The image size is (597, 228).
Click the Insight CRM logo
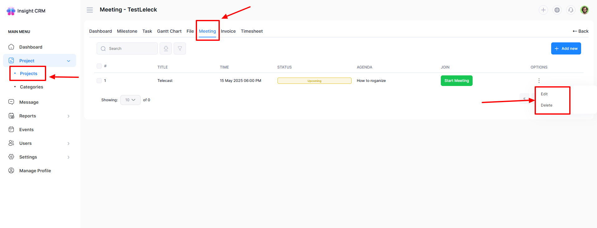click(26, 11)
